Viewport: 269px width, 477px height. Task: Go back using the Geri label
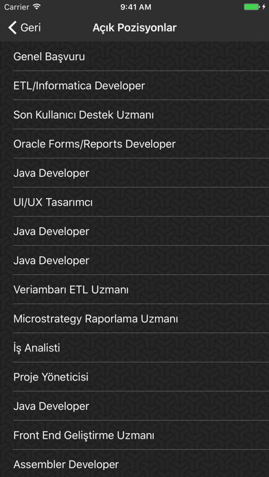pos(30,27)
